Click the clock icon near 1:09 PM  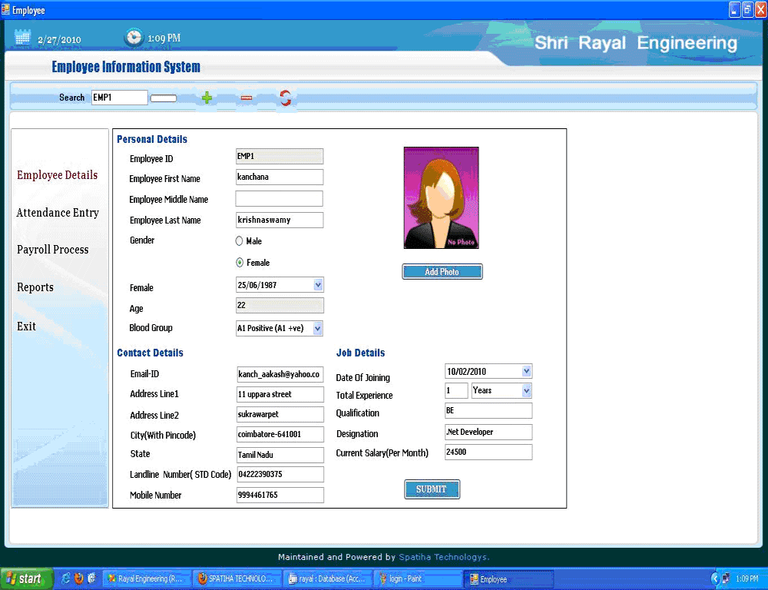click(x=133, y=38)
